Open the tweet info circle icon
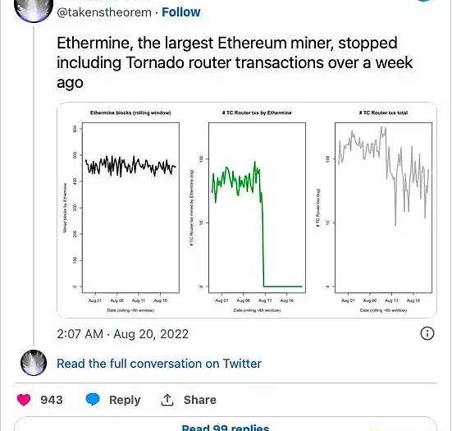The height and width of the screenshot is (431, 452). pyautogui.click(x=427, y=333)
